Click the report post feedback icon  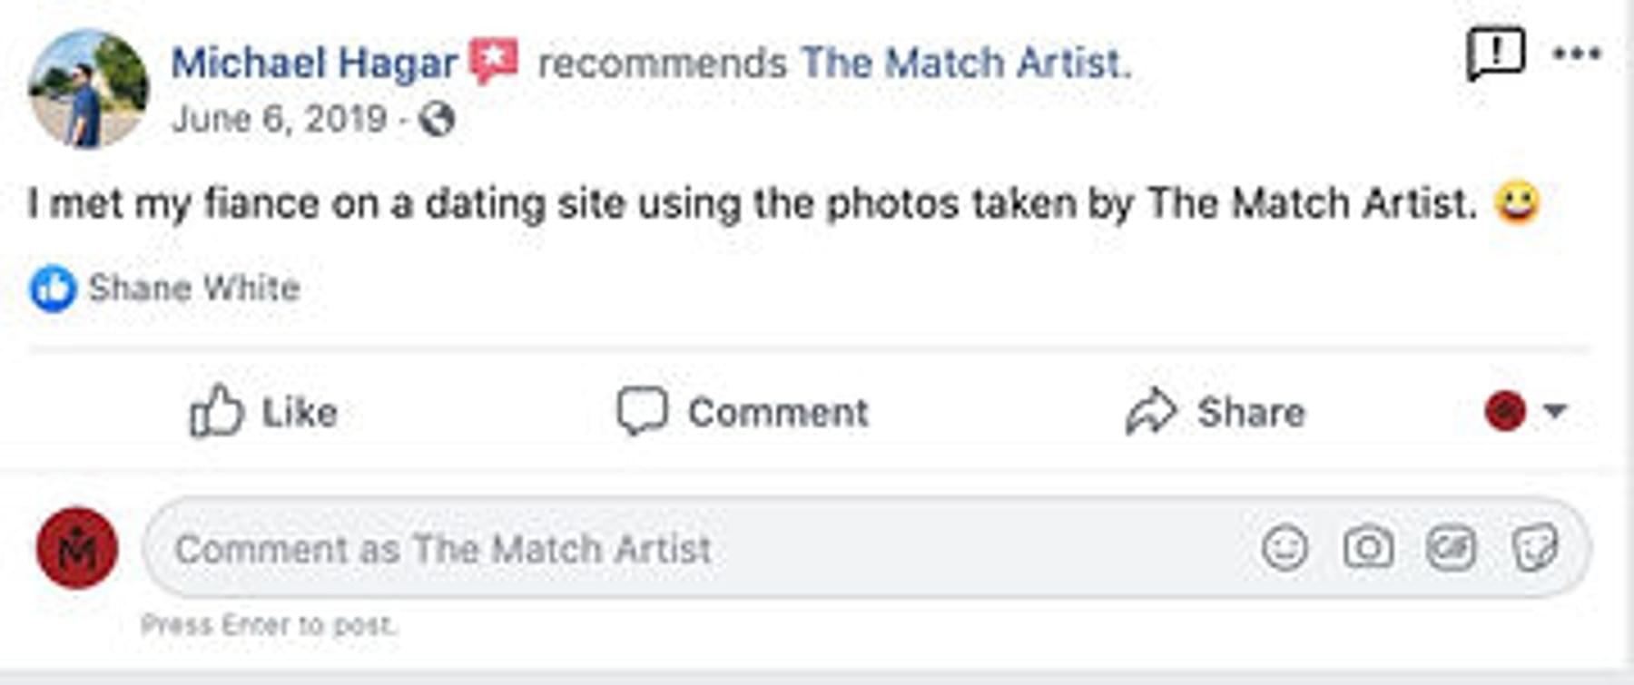click(1494, 53)
